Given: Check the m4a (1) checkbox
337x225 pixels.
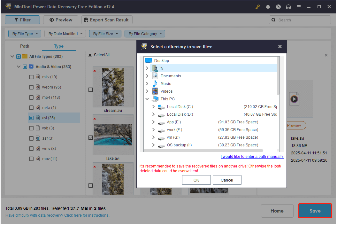Looking at the screenshot, I should (31, 108).
